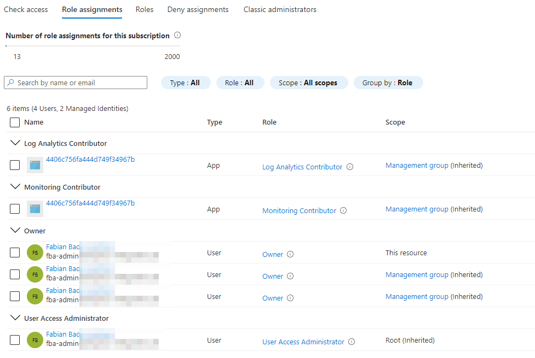Click the info icon beside Monitoring Contributor role
Image resolution: width=535 pixels, height=358 pixels.
[x=343, y=210]
